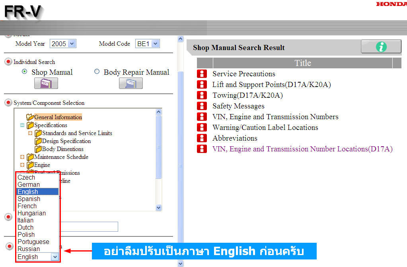407x267 pixels.
Task: Click the Title column header
Action: pyautogui.click(x=303, y=63)
